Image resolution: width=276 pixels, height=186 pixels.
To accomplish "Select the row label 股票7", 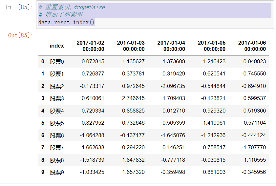I will click(57, 148).
